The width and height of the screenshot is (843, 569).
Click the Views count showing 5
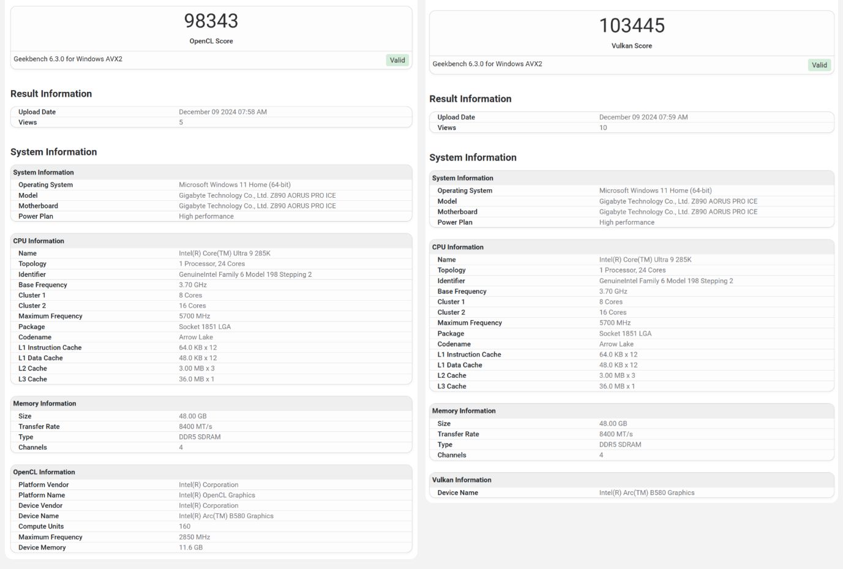click(x=181, y=122)
